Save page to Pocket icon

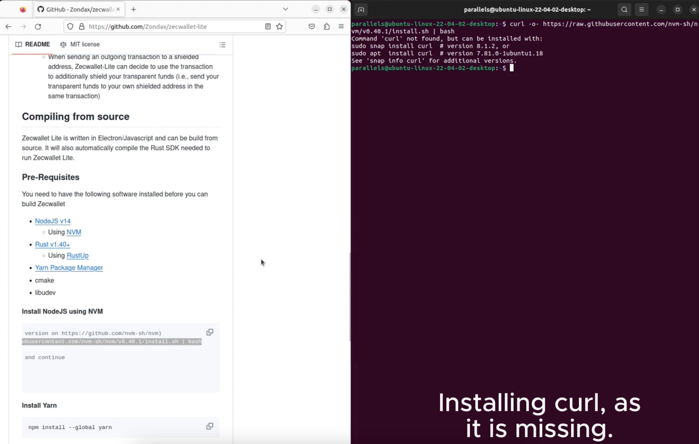[311, 27]
